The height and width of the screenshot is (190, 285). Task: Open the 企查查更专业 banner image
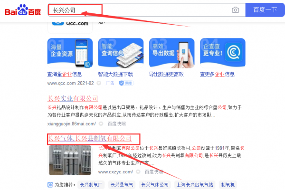(x=223, y=53)
